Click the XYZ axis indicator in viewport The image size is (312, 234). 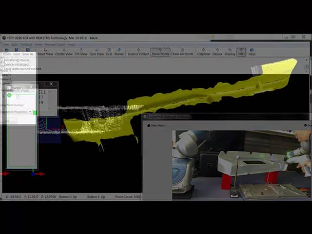[38, 174]
